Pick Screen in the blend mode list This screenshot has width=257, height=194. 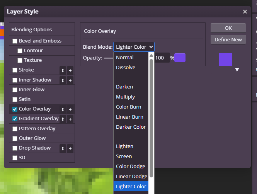(x=124, y=156)
